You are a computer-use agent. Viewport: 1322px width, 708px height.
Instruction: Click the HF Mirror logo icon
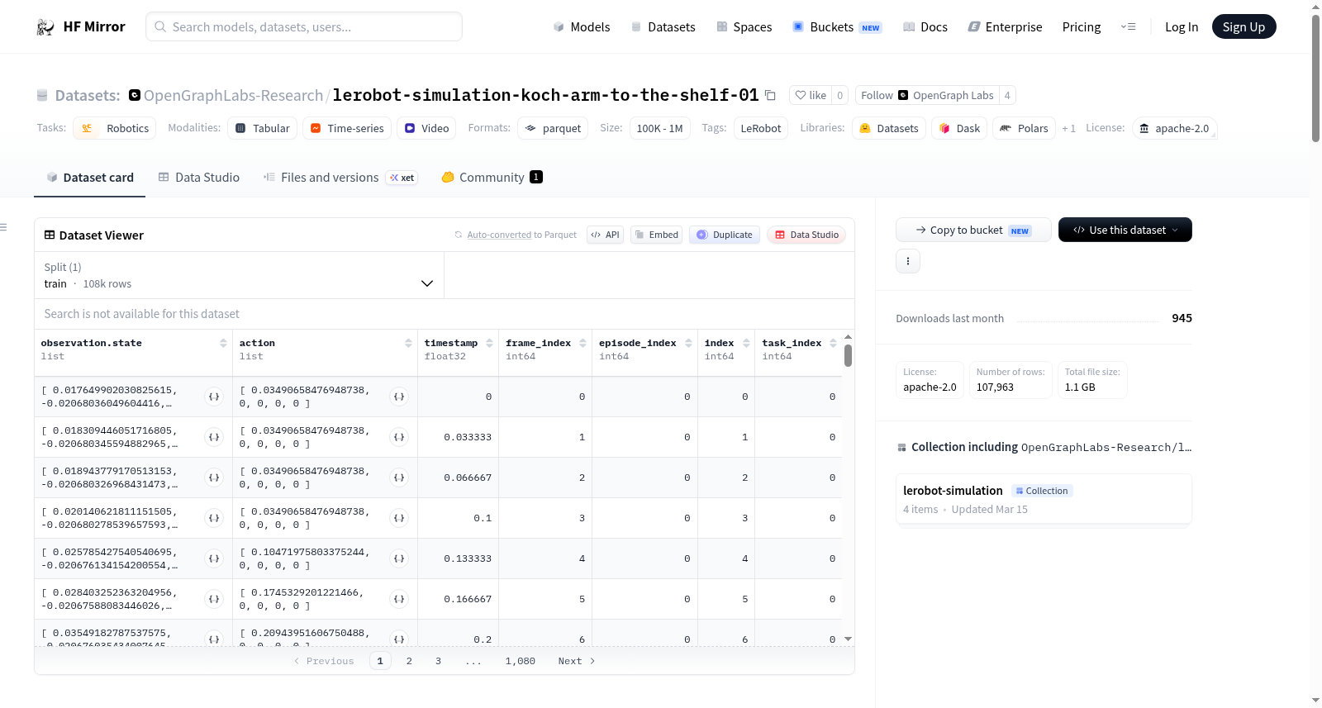(x=45, y=27)
